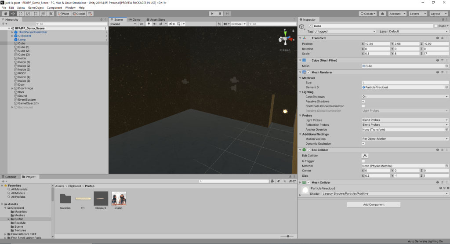Toggle the Static checkbox for Cube
The image size is (450, 244).
435,26
